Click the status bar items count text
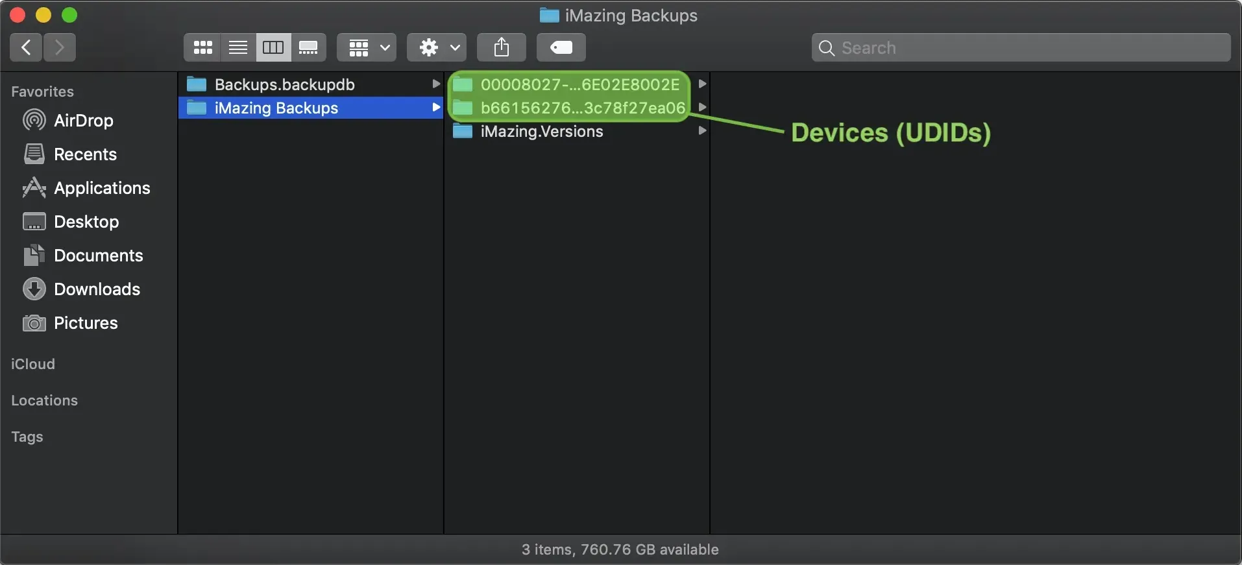This screenshot has height=565, width=1242. point(620,549)
